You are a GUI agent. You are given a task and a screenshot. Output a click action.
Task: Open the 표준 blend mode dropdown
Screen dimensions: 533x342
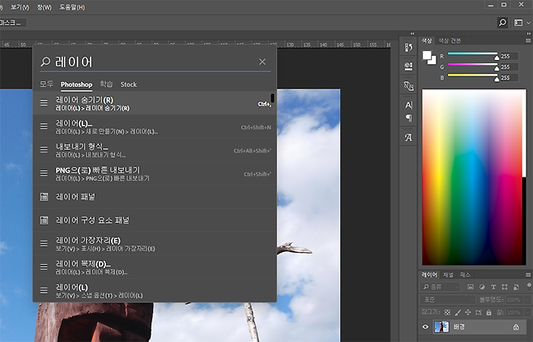[446, 298]
